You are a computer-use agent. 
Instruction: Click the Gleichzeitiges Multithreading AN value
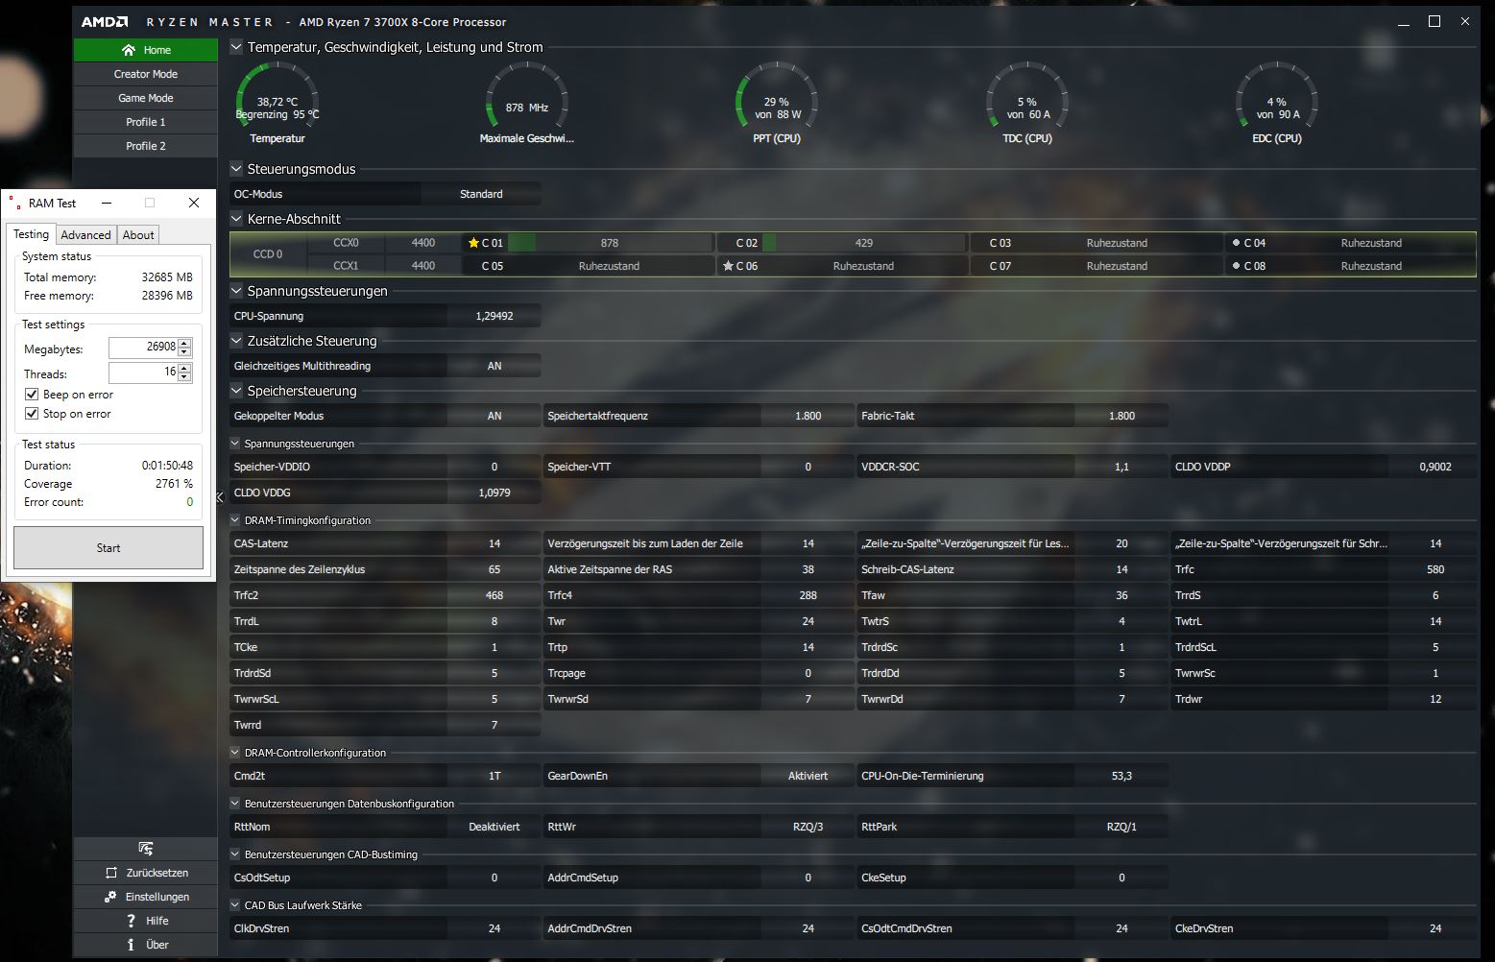[494, 366]
